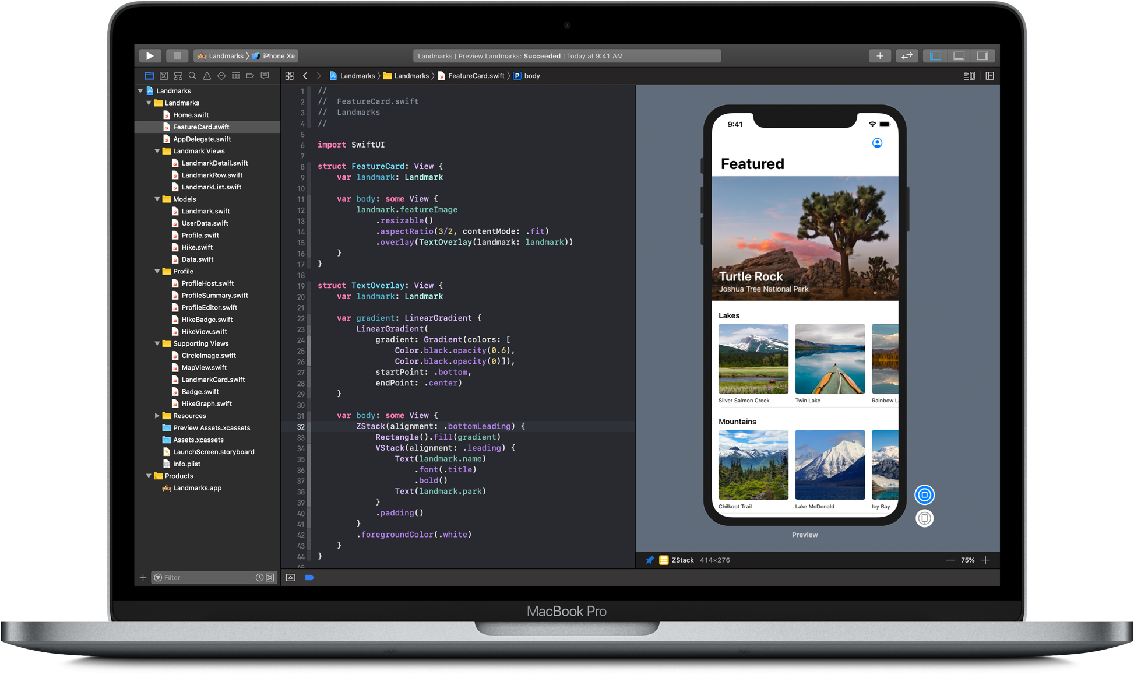Open the Breakpoint navigator icon
Image resolution: width=1134 pixels, height=674 pixels.
(250, 76)
